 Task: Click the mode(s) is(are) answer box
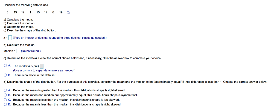[42, 66]
